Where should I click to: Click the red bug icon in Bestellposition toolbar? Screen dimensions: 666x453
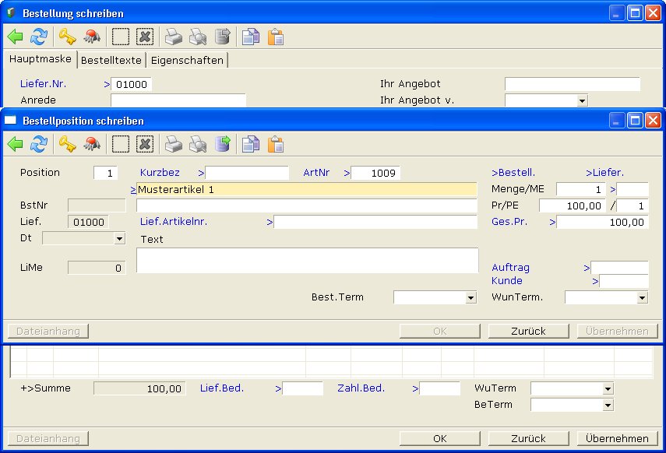(x=93, y=144)
